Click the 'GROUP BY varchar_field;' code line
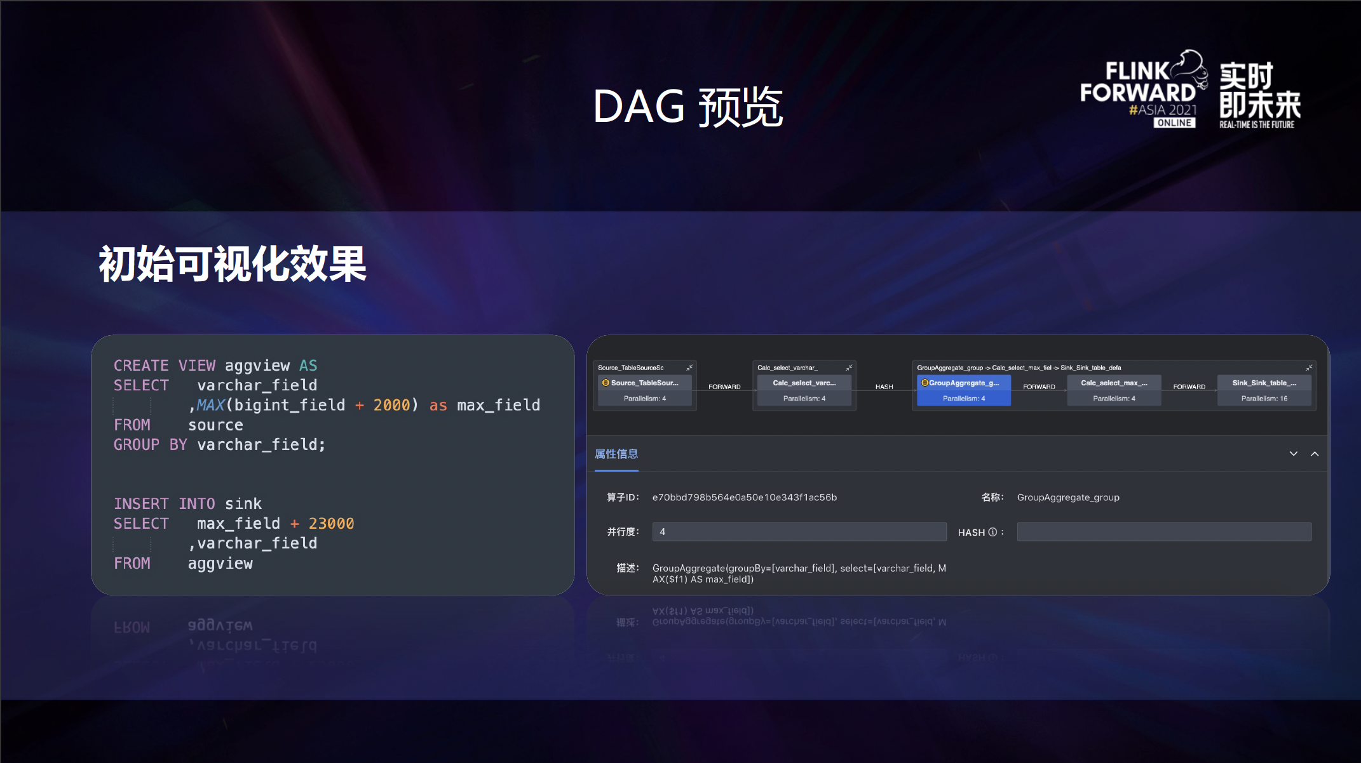Viewport: 1361px width, 763px height. click(219, 444)
